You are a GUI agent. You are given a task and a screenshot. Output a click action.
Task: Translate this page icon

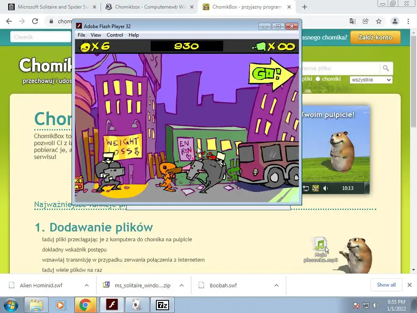pyautogui.click(x=353, y=21)
